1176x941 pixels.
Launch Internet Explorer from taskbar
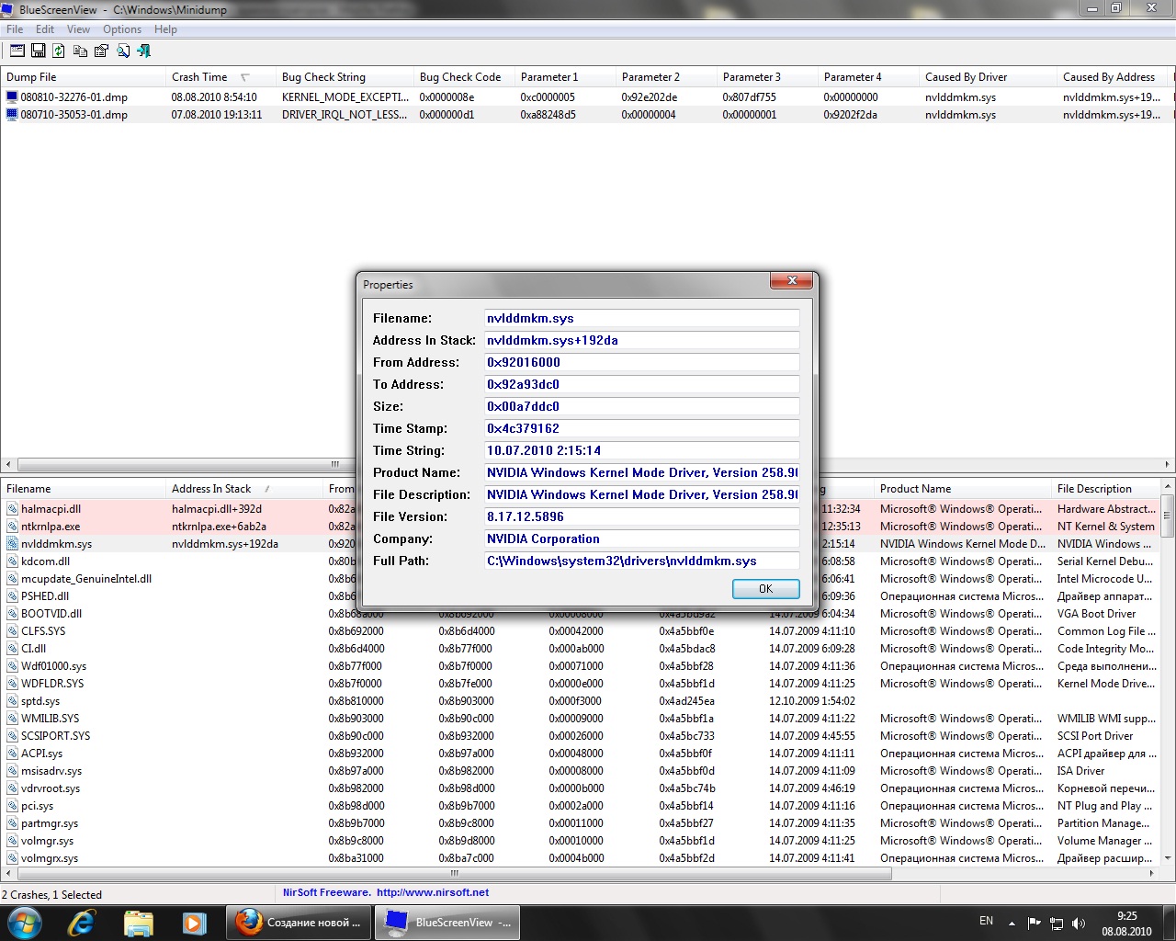pos(81,922)
